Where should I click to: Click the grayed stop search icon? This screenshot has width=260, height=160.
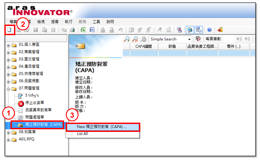143,39
